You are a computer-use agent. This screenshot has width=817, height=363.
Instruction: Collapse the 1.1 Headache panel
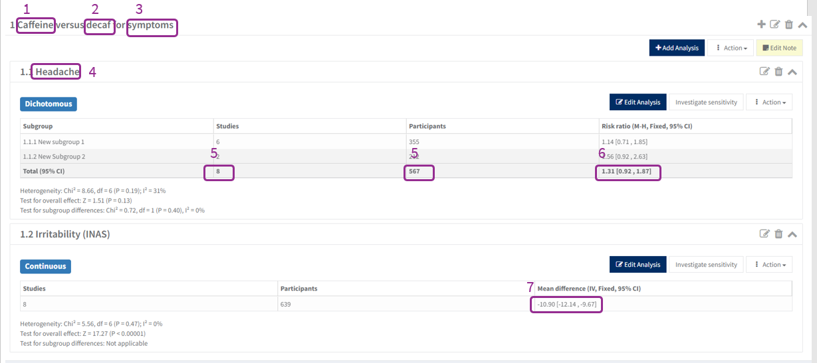coord(792,72)
